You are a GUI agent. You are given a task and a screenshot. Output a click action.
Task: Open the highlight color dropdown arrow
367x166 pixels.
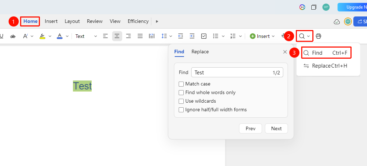coord(50,36)
